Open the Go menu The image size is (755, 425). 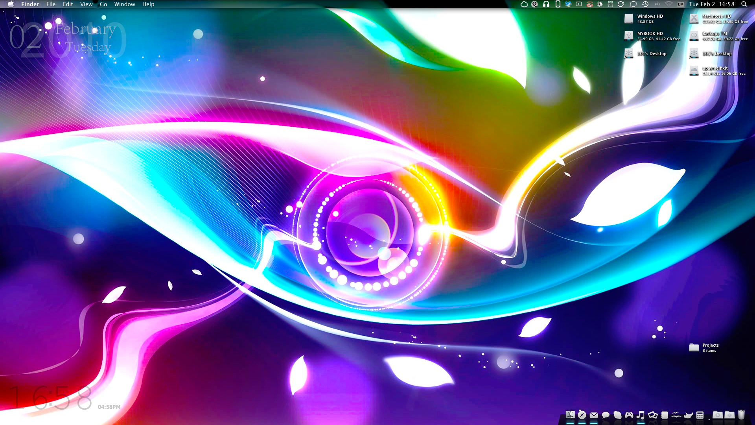103,4
